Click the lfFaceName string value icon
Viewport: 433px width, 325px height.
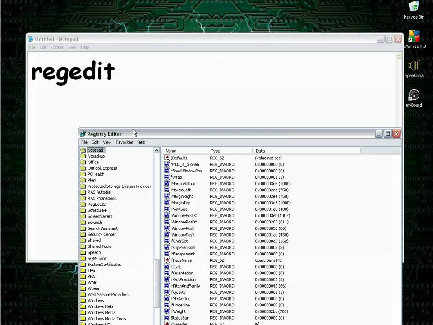point(167,260)
